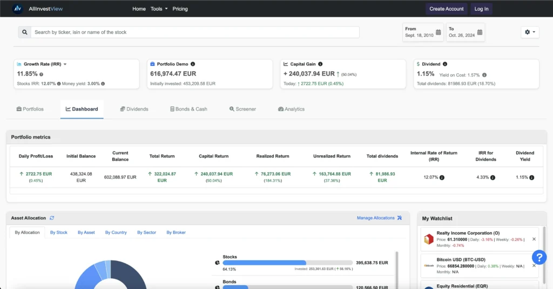Click the Portfolio Demo info icon
Image resolution: width=553 pixels, height=289 pixels.
click(x=193, y=64)
